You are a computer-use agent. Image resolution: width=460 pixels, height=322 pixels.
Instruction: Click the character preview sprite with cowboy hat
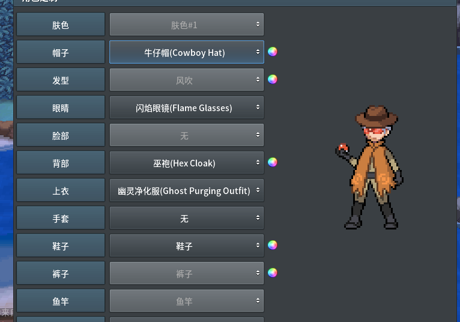pyautogui.click(x=369, y=168)
